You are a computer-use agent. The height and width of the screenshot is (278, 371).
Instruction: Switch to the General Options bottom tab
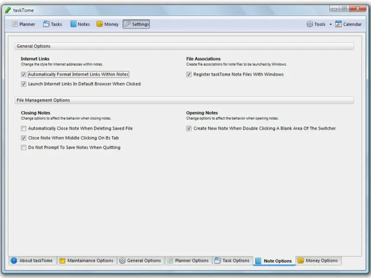point(141,260)
